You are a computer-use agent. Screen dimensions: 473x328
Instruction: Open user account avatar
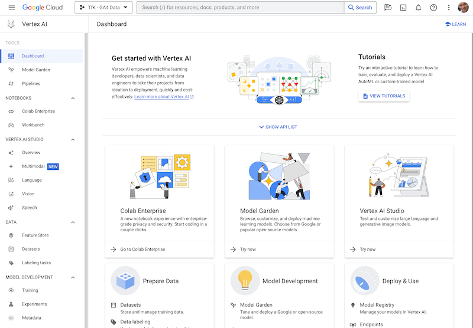(463, 8)
